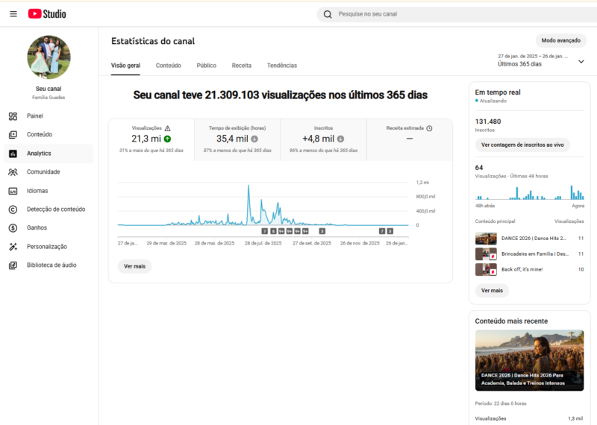Click the magnifying glass search icon

tap(328, 14)
